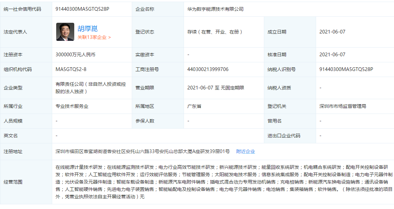The height and width of the screenshot is (209, 394).
Task: Click the 统一社会信用代码 label
Action: click(x=22, y=9)
